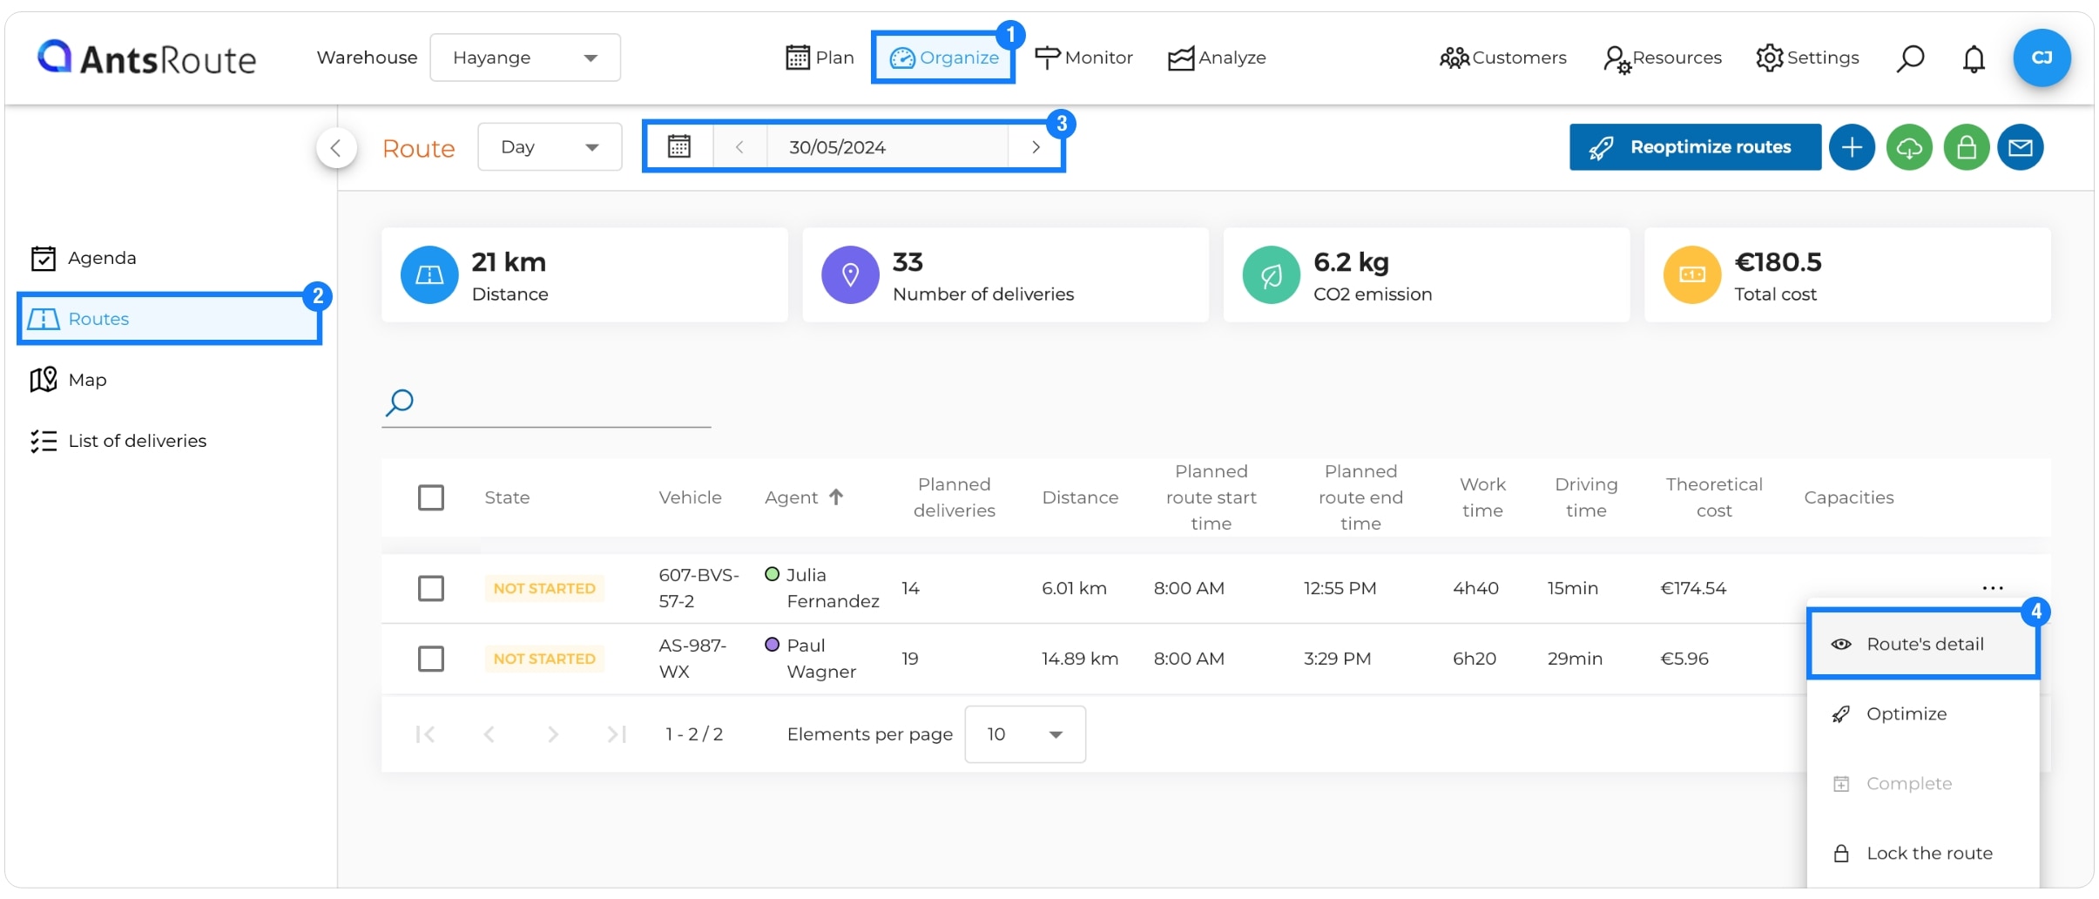This screenshot has height=899, width=2099.
Task: Open the Plan tab
Action: tap(820, 57)
